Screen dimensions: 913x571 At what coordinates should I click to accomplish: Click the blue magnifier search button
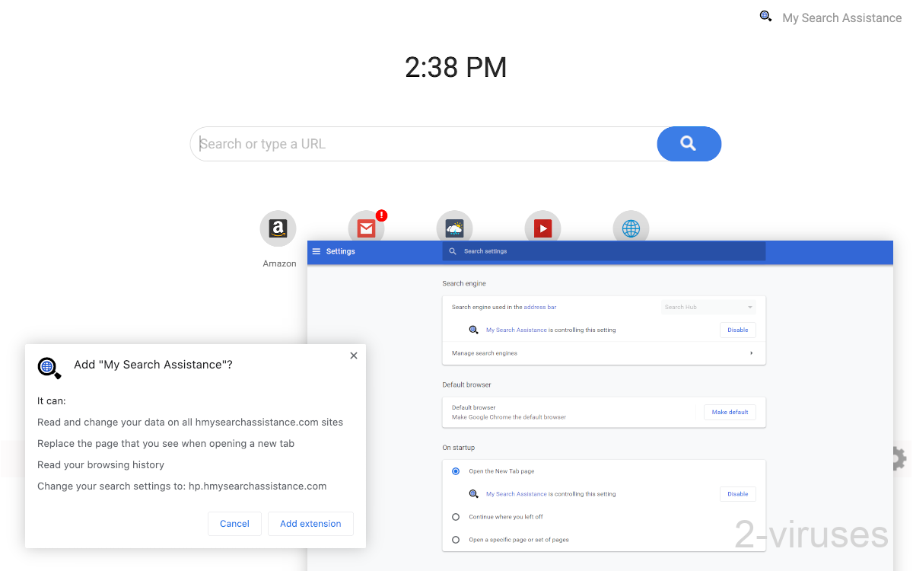(689, 143)
